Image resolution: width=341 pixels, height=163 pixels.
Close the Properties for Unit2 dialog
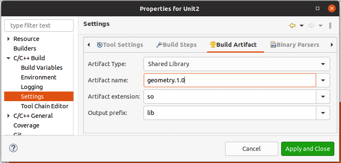332,8
